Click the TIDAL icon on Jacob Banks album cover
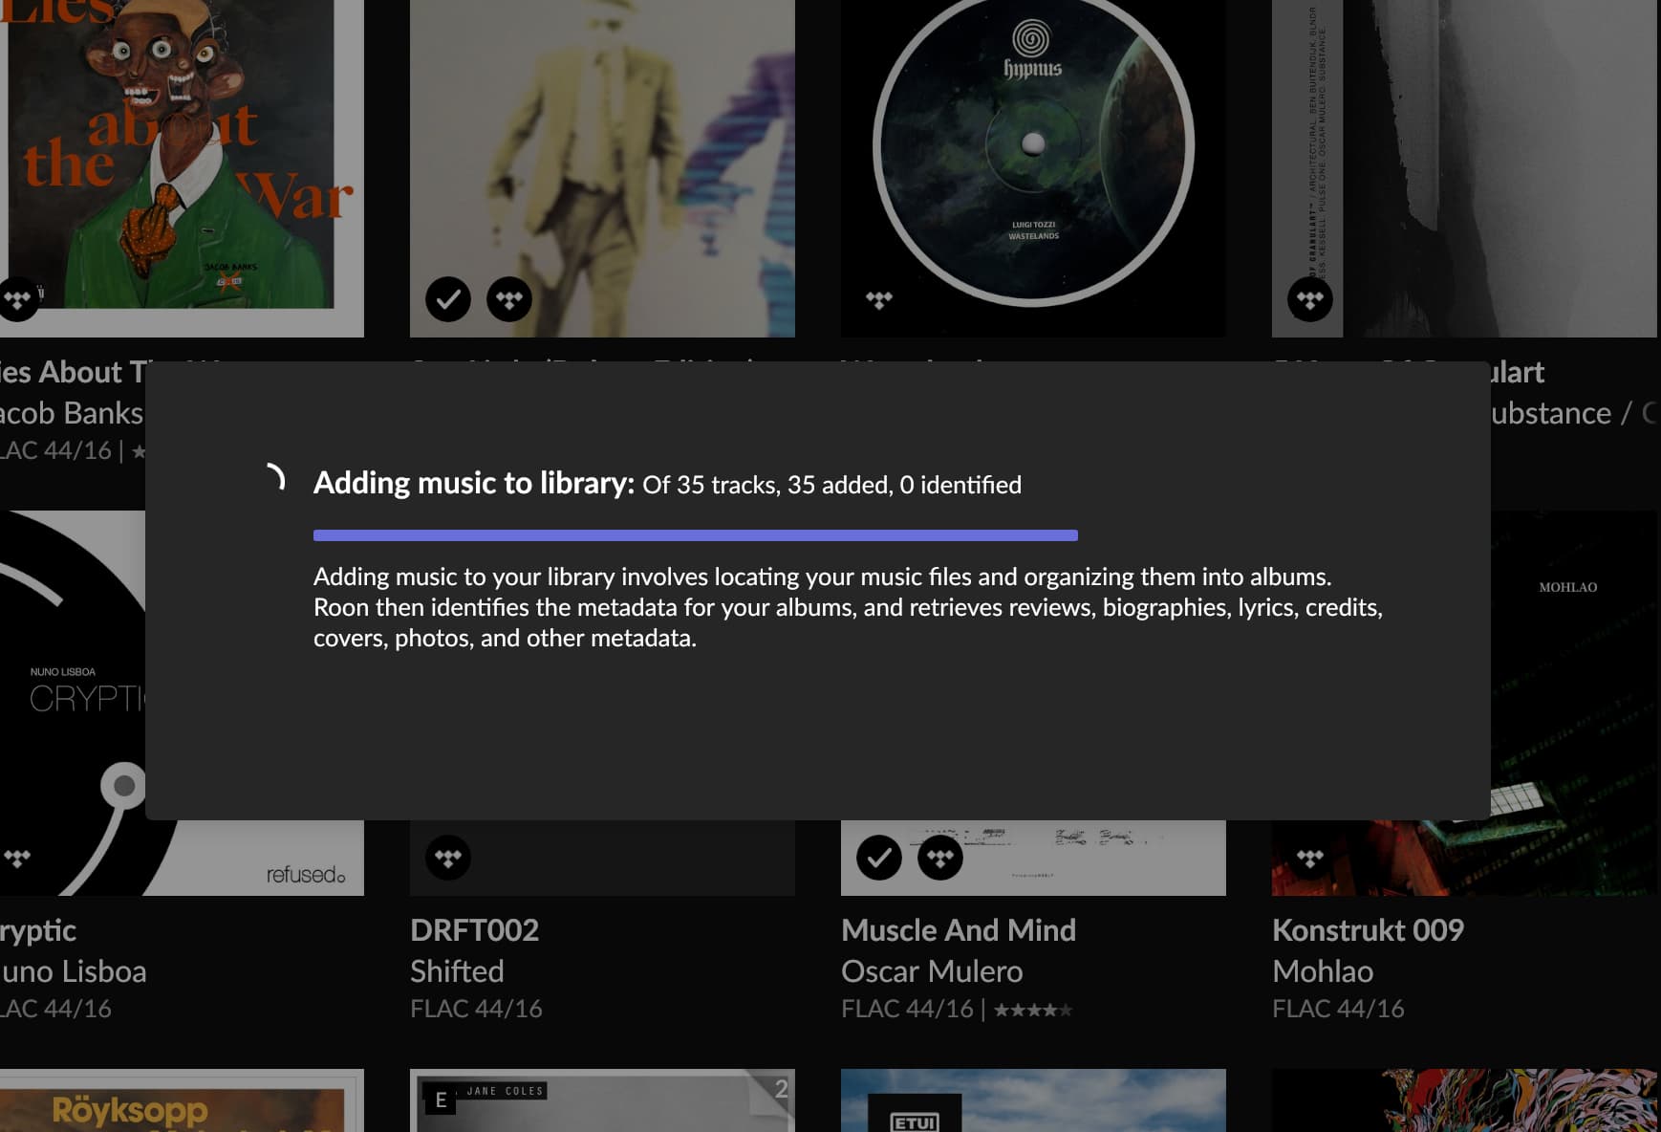The width and height of the screenshot is (1661, 1132). (x=17, y=299)
